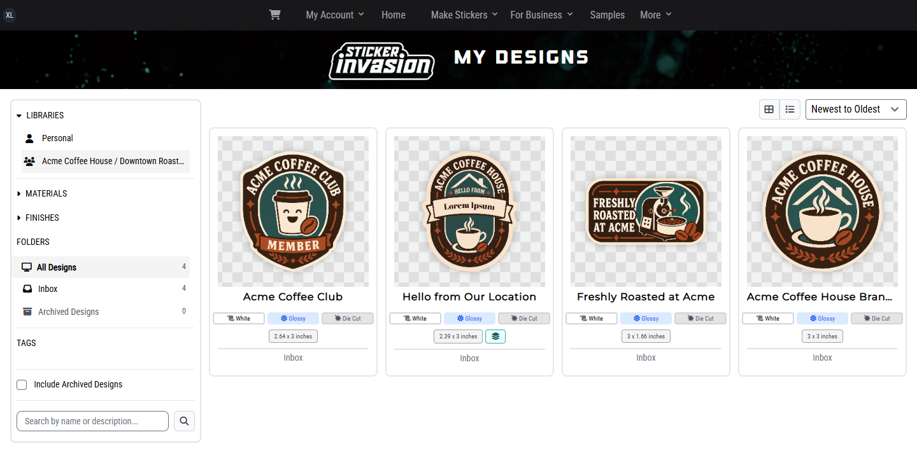Click the All Designs monitor icon

click(27, 267)
